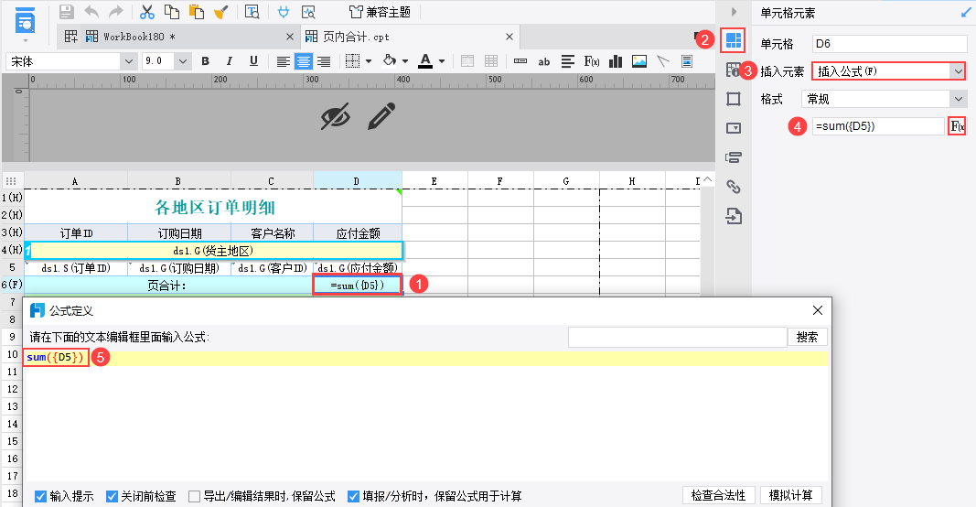This screenshot has width=976, height=507.
Task: Toggle Bold formatting
Action: [206, 61]
